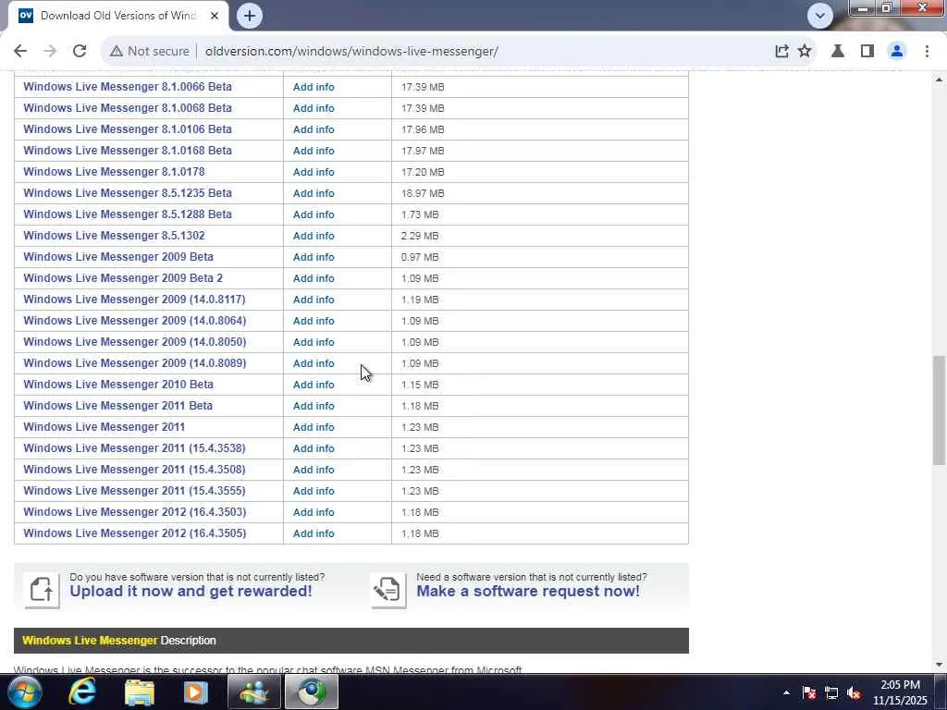
Task: Open the network tray icon
Action: point(831,692)
